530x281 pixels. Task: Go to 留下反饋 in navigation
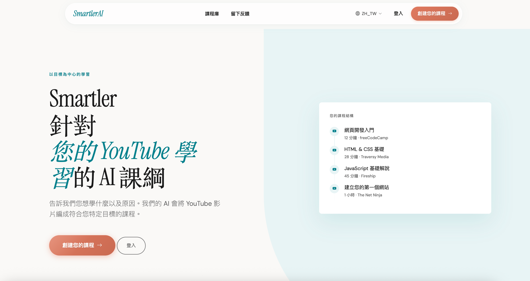tap(240, 14)
